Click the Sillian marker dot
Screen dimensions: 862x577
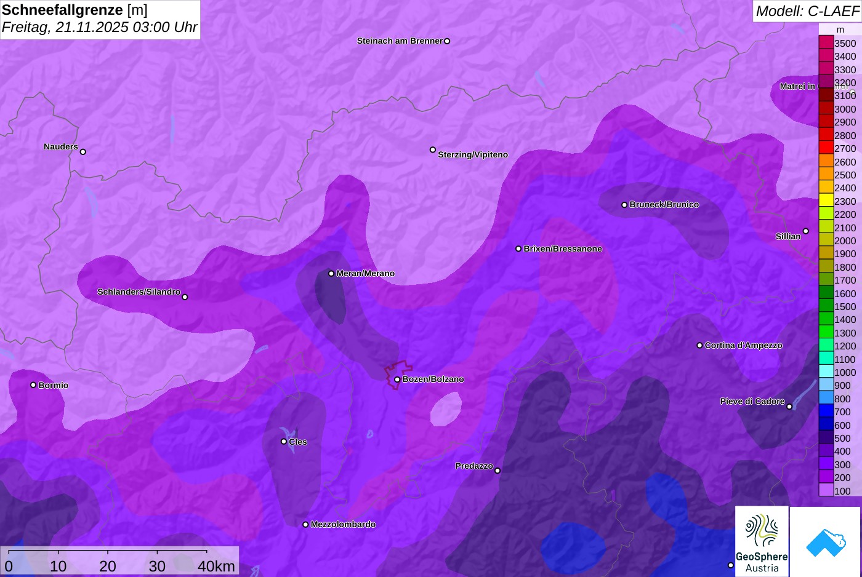click(806, 232)
